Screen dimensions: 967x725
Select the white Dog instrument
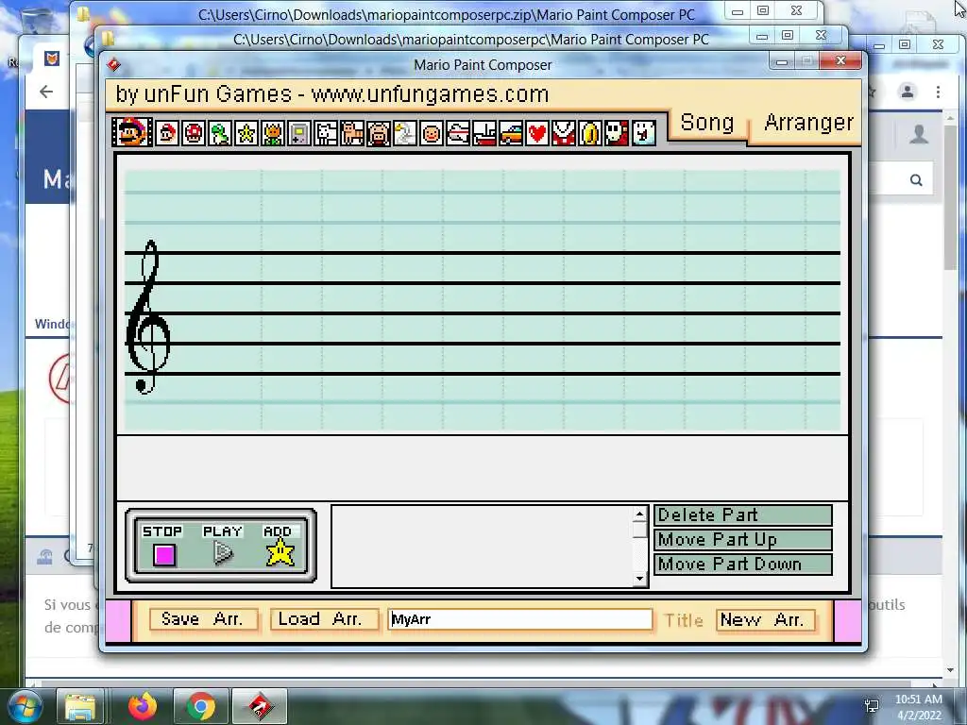pyautogui.click(x=326, y=133)
